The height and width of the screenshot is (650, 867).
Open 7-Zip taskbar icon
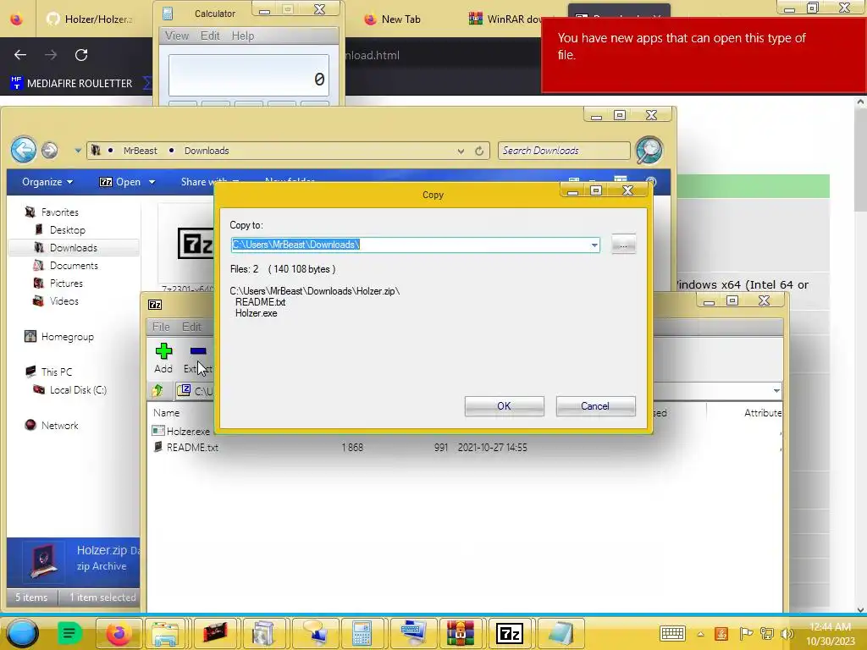509,633
